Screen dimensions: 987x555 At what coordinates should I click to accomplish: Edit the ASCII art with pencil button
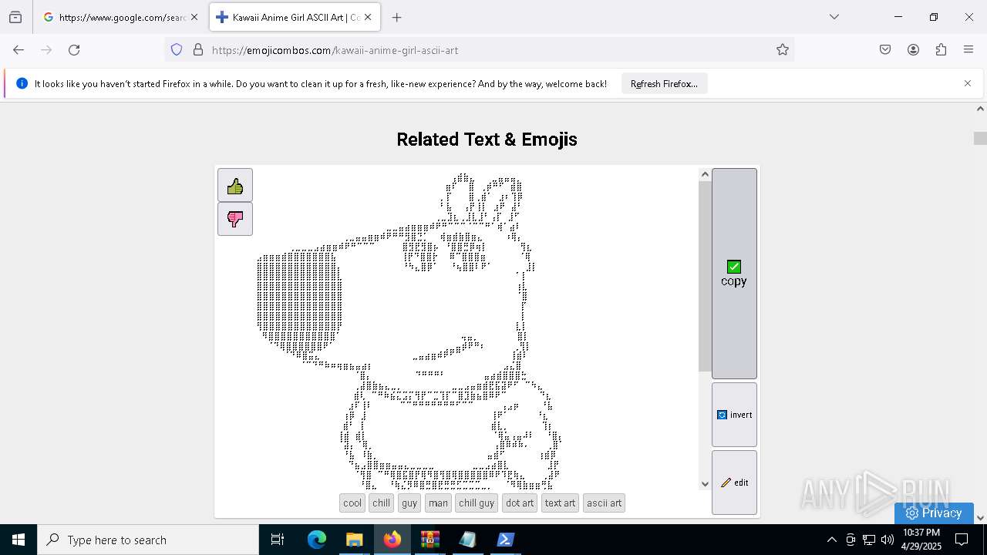point(734,483)
